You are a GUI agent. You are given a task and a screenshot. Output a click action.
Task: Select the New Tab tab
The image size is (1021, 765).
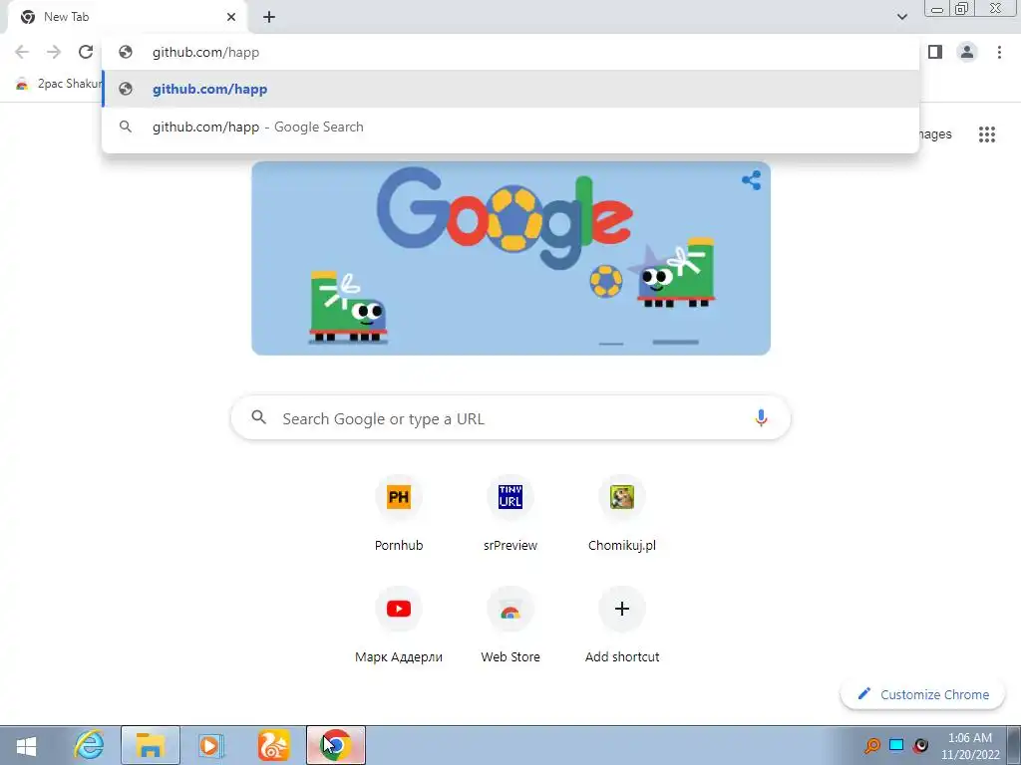click(x=127, y=17)
